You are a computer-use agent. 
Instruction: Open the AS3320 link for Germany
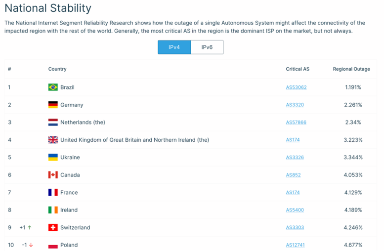coord(295,105)
